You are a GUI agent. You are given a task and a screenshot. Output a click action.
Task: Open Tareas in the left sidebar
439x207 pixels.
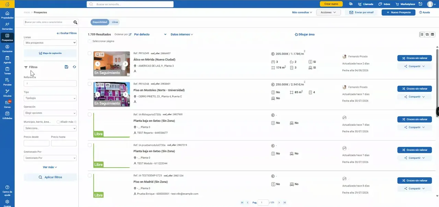coord(7,71)
